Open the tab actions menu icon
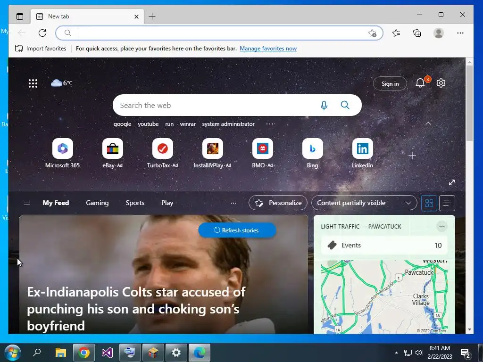The height and width of the screenshot is (362, 483). click(x=20, y=16)
